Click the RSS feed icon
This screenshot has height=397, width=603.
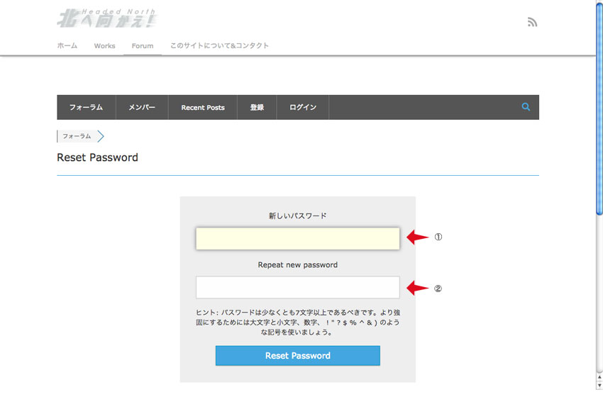(532, 22)
